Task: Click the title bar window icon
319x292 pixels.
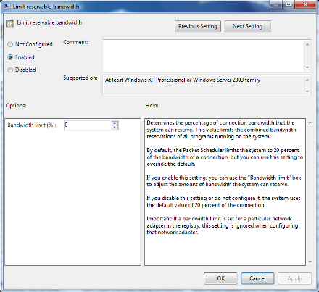Action: 7,6
